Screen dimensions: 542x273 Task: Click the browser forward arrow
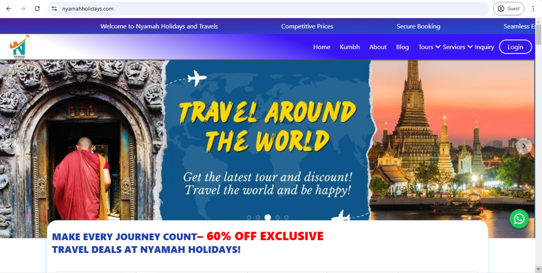coord(23,9)
